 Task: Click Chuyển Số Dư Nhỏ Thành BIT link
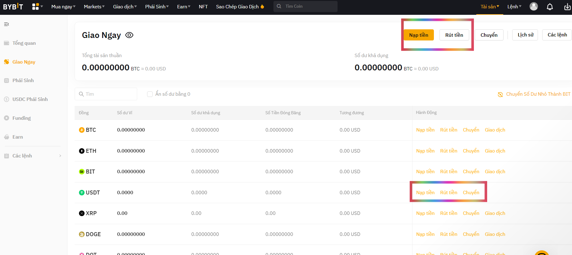coord(538,94)
